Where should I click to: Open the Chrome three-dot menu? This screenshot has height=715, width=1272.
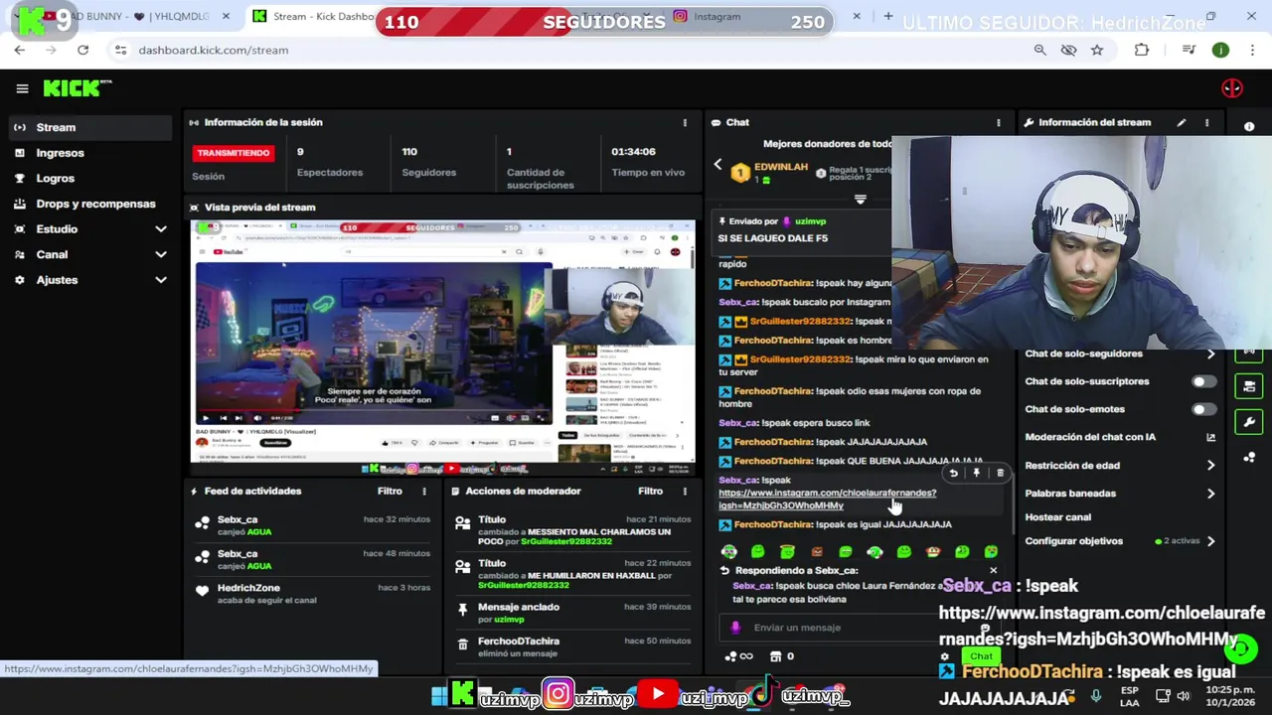(1251, 50)
